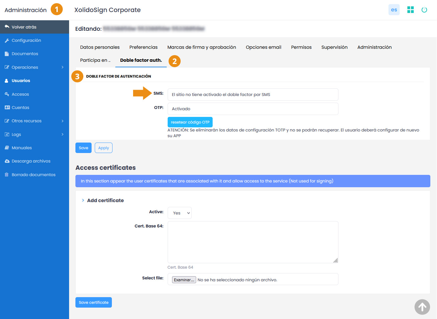Click the SMS status field
437x319 pixels.
(x=253, y=94)
